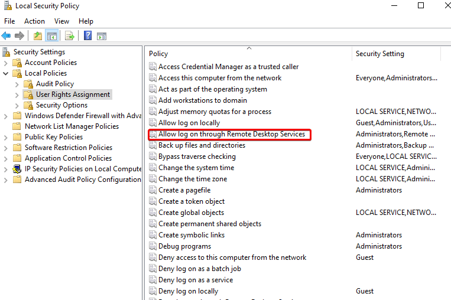Click policy icon beside Bypass traverse checking

point(153,156)
